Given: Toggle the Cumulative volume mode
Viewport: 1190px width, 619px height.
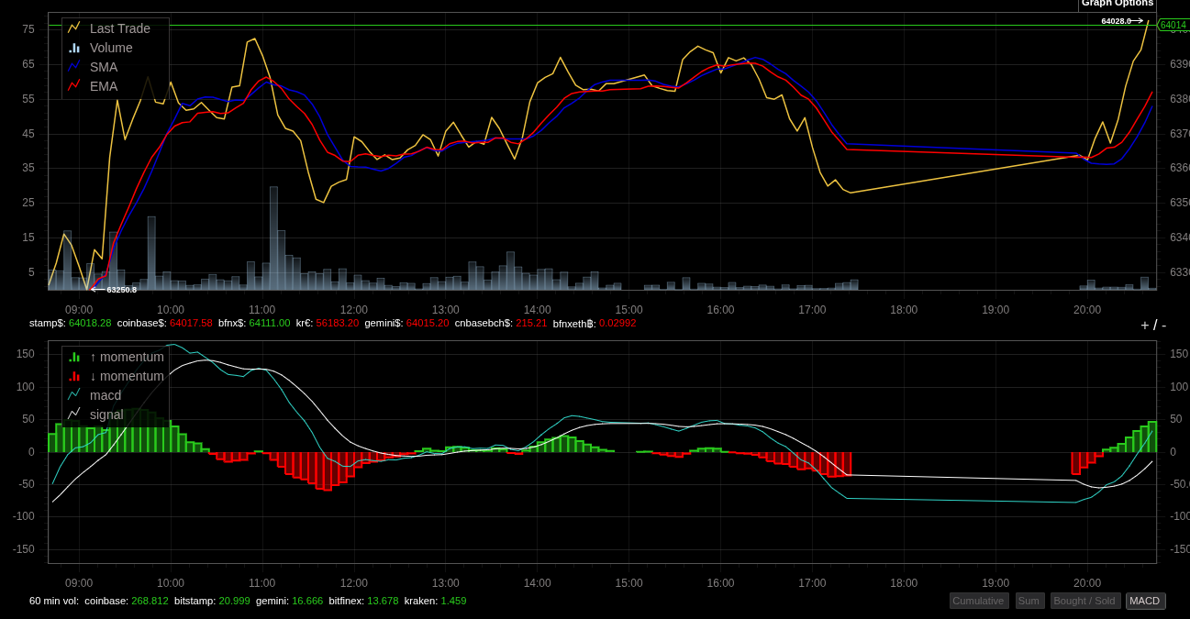Looking at the screenshot, I should click(979, 601).
